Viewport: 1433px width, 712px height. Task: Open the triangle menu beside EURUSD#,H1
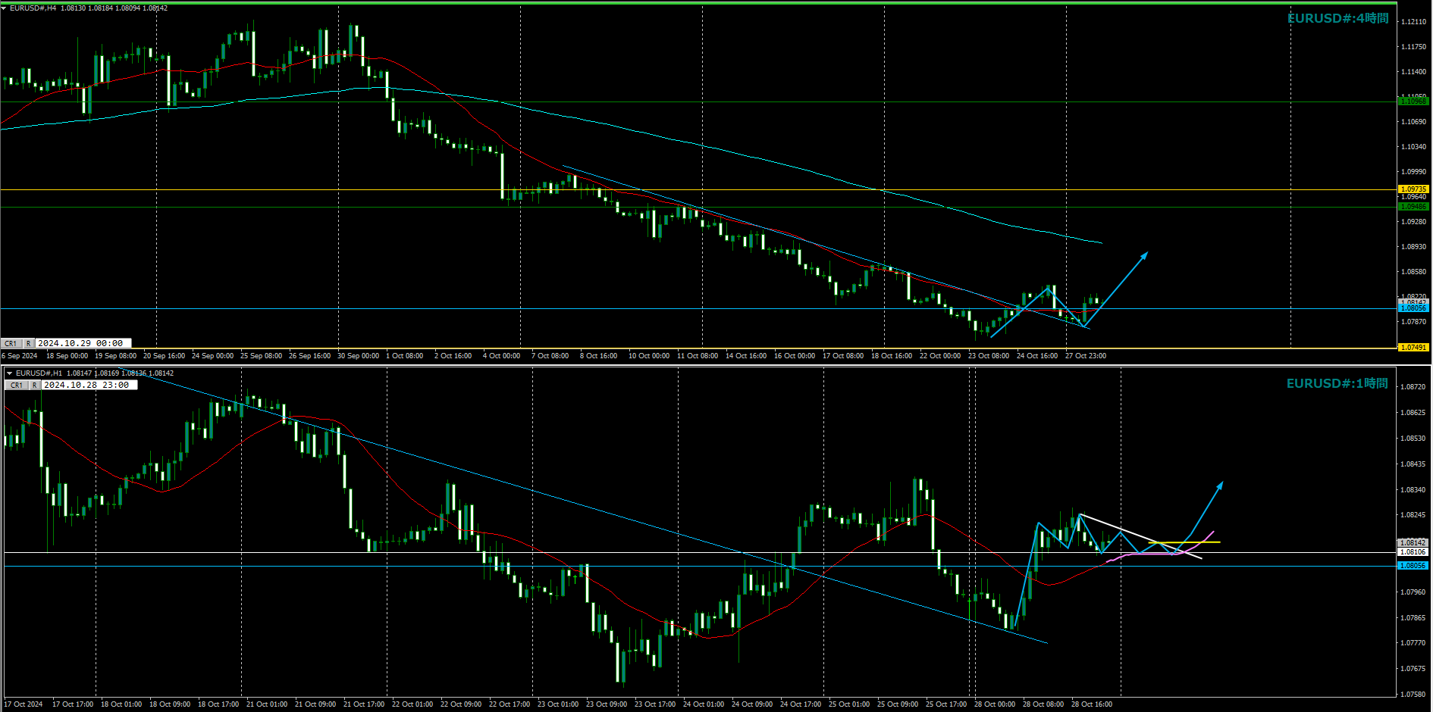tap(9, 373)
